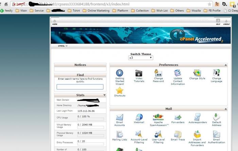Open Account-Level Filtering

(x=139, y=137)
